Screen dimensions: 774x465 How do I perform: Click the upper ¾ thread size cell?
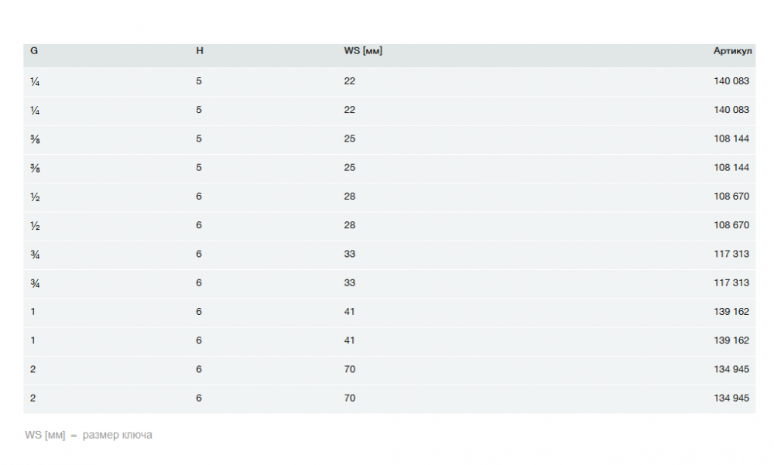point(35,255)
